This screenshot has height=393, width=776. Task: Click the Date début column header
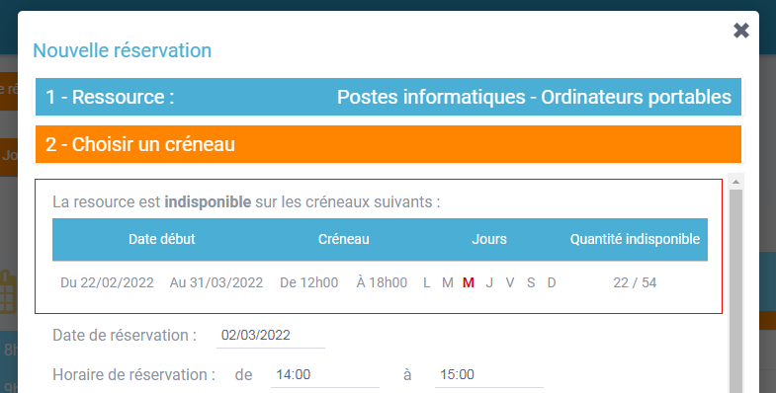pos(162,239)
